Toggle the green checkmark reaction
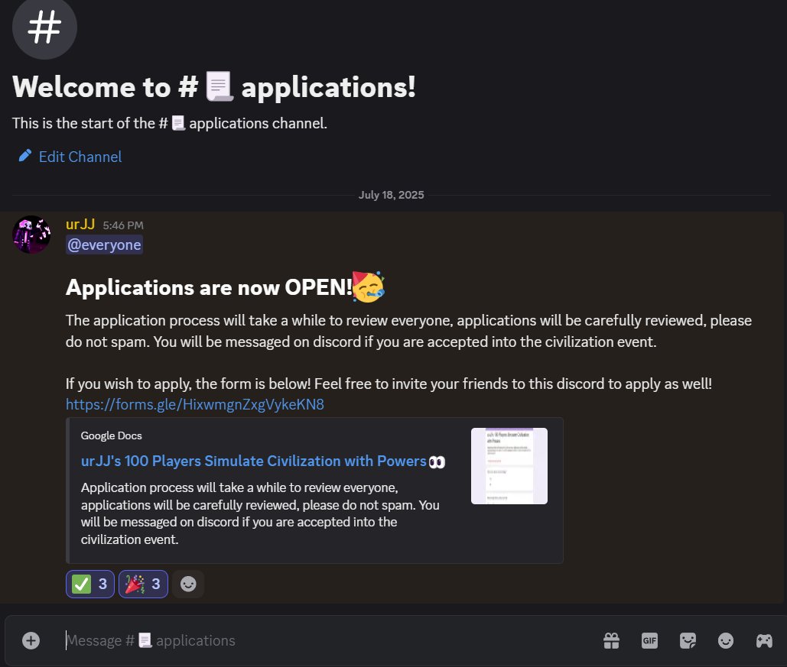This screenshot has height=667, width=787. pyautogui.click(x=89, y=584)
